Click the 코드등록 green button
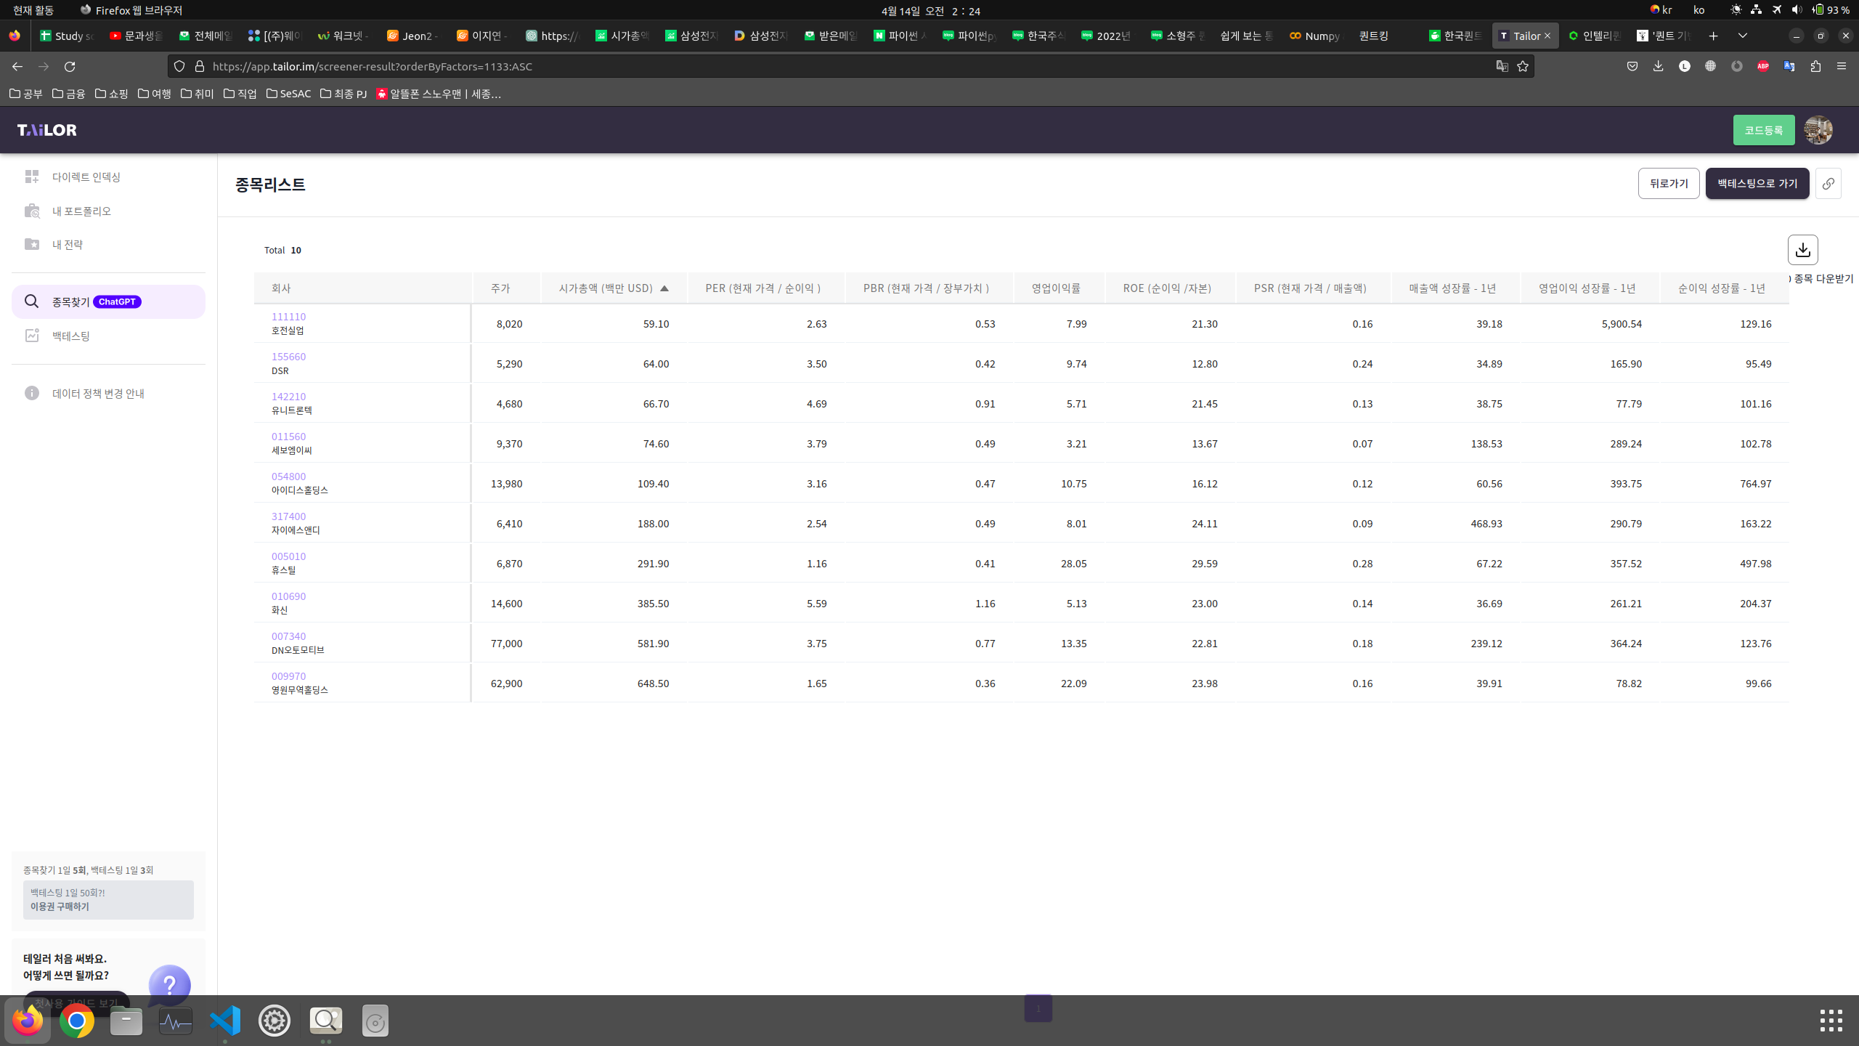Screen dimensions: 1859x1046 [x=1763, y=130]
